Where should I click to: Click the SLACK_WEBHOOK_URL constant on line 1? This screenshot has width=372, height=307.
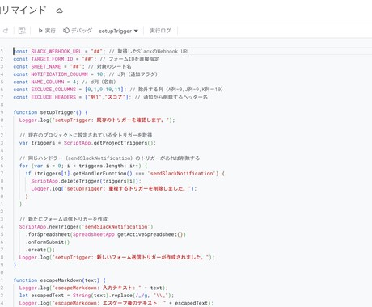click(x=56, y=51)
